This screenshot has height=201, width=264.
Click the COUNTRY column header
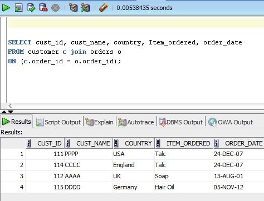[134, 143]
